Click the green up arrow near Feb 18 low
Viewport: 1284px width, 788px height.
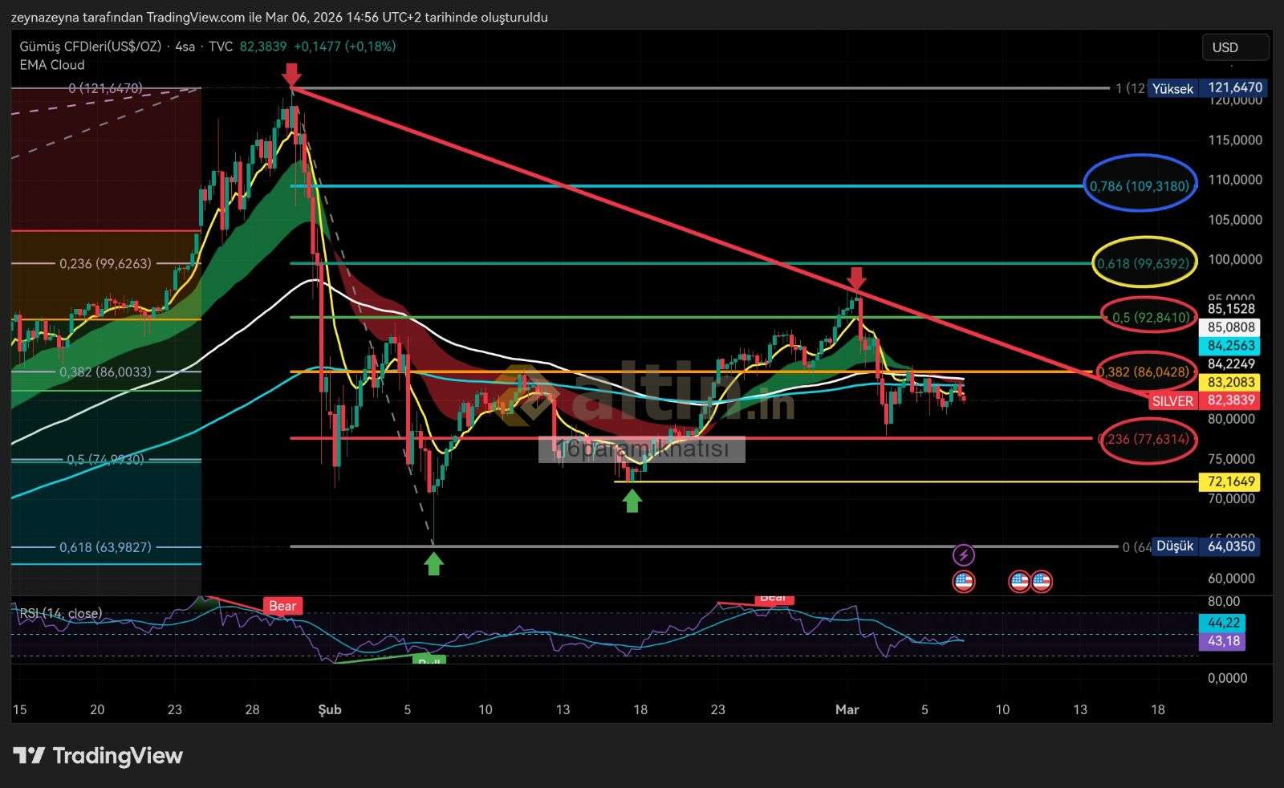(x=632, y=502)
